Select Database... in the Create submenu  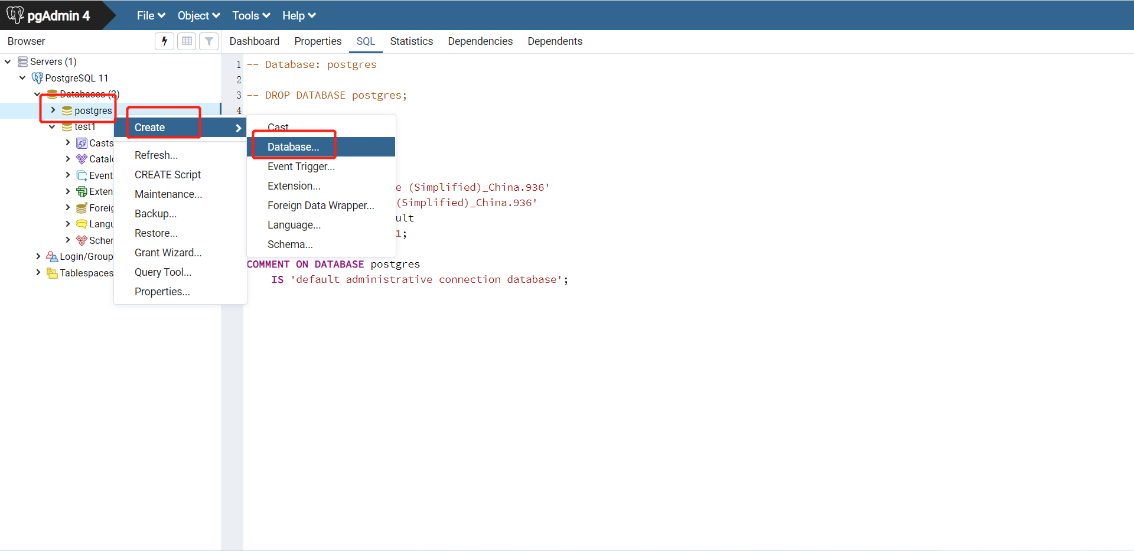(x=321, y=147)
